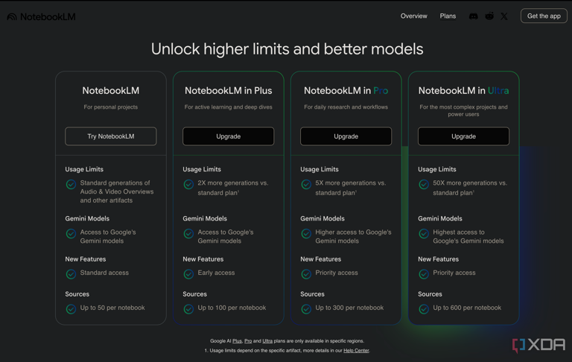The height and width of the screenshot is (362, 572).
Task: Click check icon beside 5X more generations
Action: (306, 184)
